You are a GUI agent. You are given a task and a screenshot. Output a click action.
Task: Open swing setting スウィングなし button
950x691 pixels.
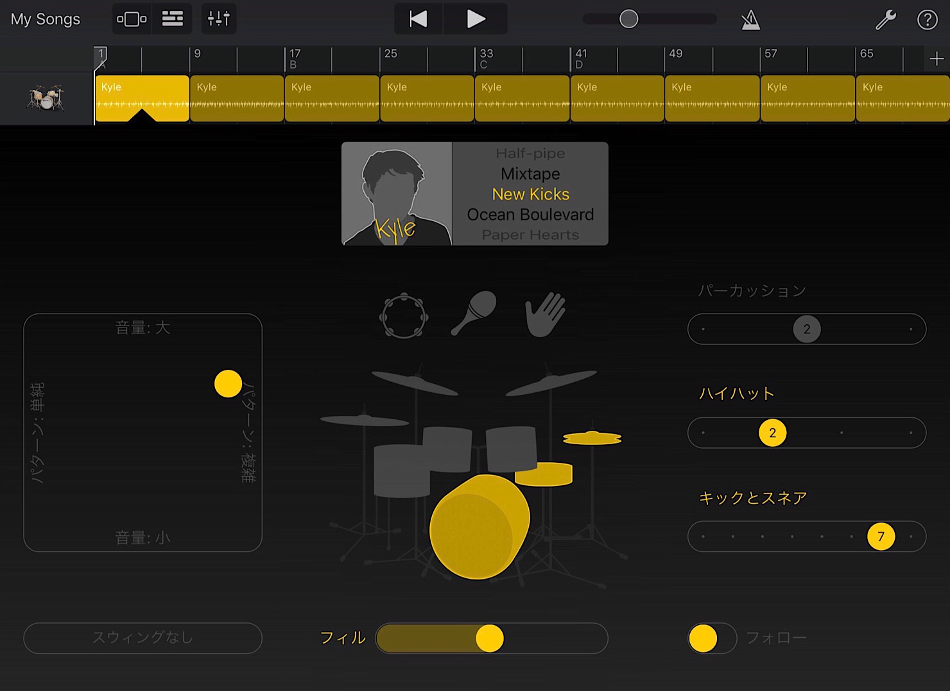point(142,638)
